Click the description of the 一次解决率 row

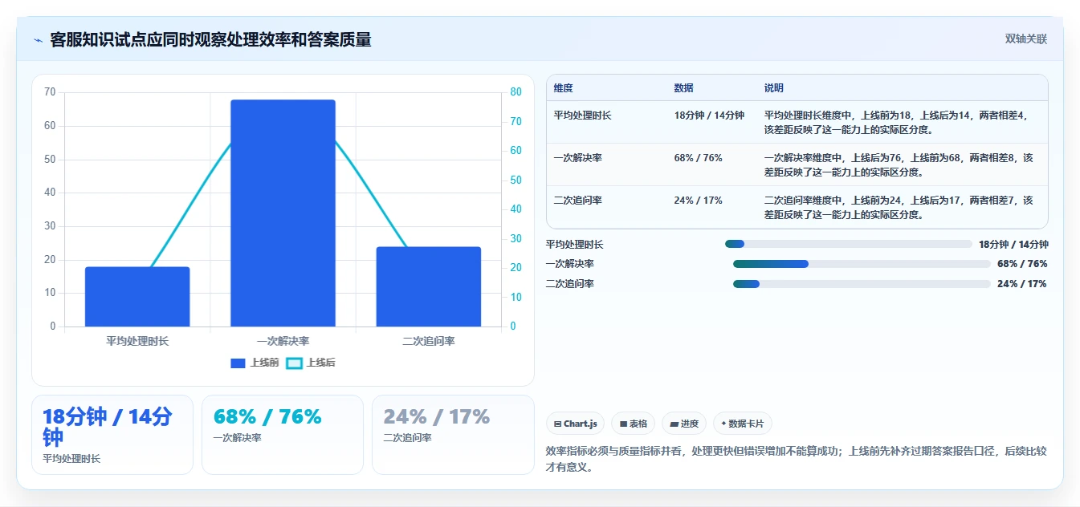coord(899,165)
